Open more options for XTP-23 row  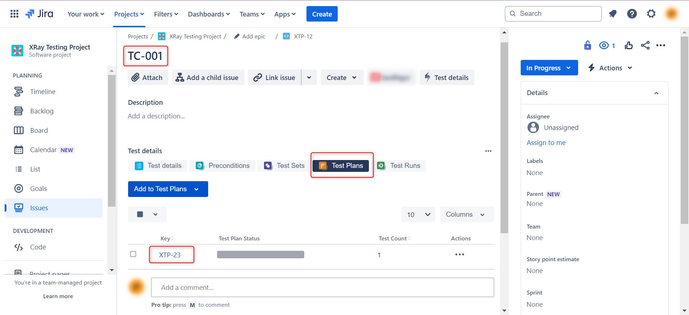459,254
